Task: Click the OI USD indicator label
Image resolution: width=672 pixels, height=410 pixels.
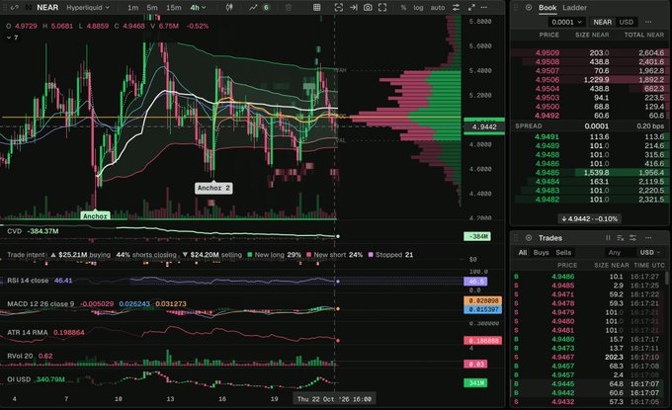Action: click(19, 379)
